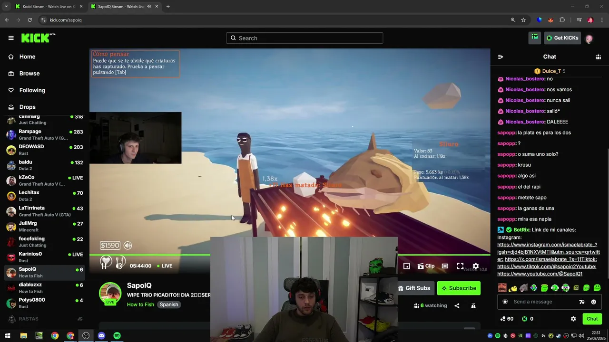Click the JuliMrg channel avatar
The width and height of the screenshot is (609, 342).
[11, 227]
